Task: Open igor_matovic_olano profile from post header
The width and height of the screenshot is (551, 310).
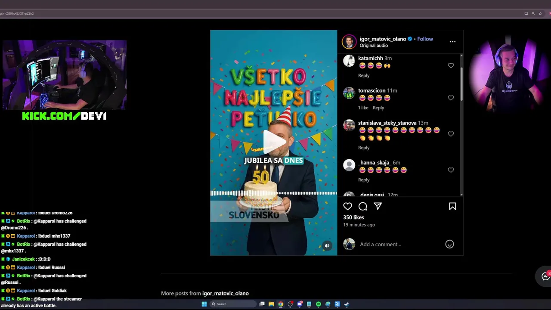Action: pyautogui.click(x=383, y=39)
